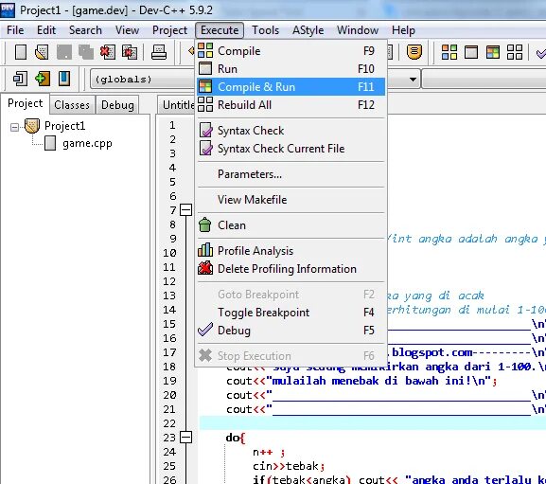Collapse the do-loop fold at line 23
Viewport: 546px width, 484px height.
point(186,438)
